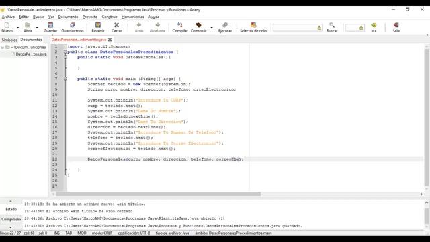This screenshot has height=242, width=430.
Task: Open the recent files arrow beside Abrir
Action: 37,28
